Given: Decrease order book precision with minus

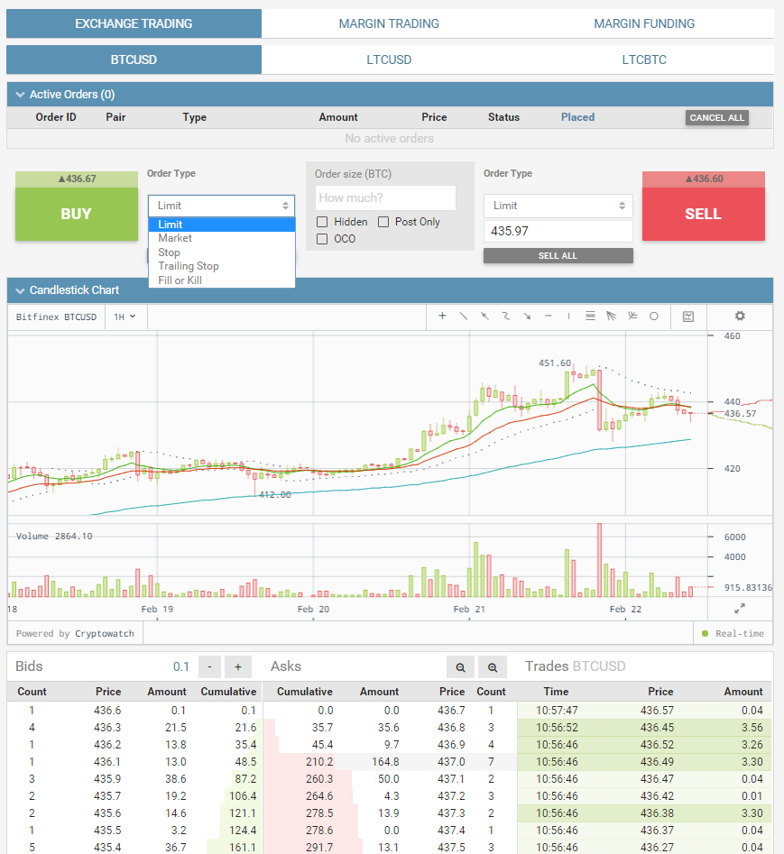Looking at the screenshot, I should 209,667.
